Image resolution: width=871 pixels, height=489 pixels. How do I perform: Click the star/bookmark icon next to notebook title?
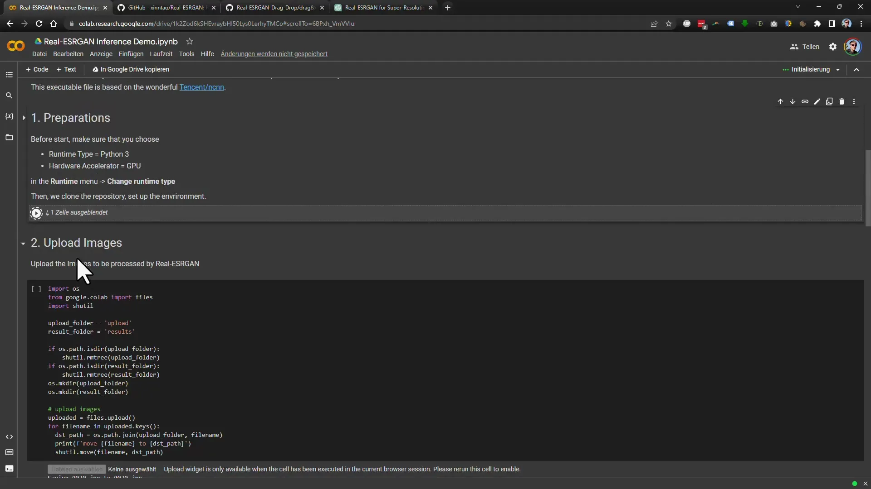[190, 41]
